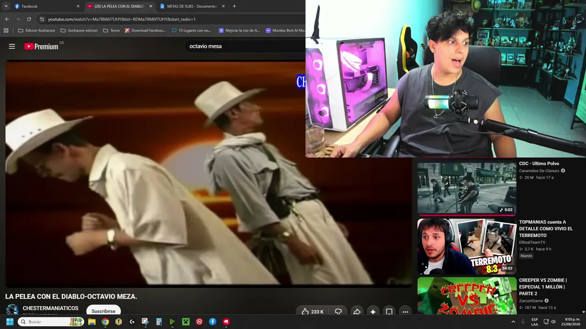Open 15 Lugares con no... bookmark
Viewport: 586px width, 329px height.
(x=192, y=31)
